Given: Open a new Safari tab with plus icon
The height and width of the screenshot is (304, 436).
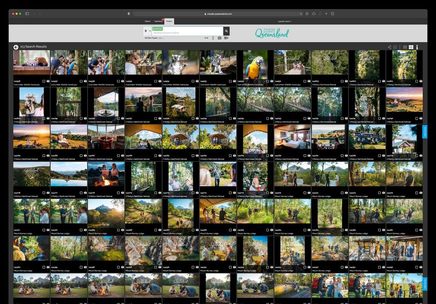Looking at the screenshot, I should (326, 14).
